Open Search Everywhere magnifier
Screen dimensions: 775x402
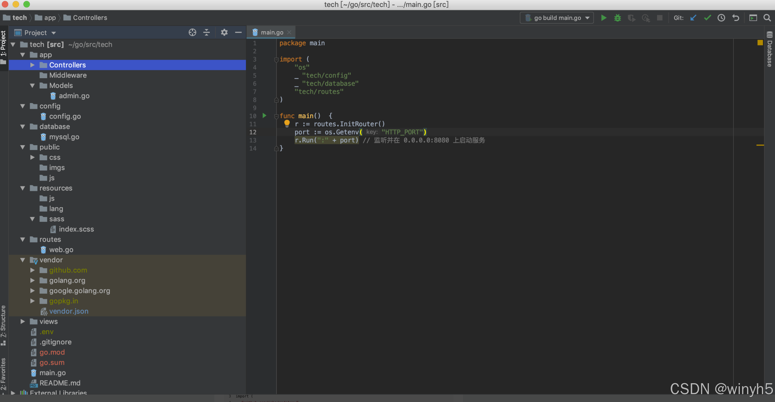767,18
